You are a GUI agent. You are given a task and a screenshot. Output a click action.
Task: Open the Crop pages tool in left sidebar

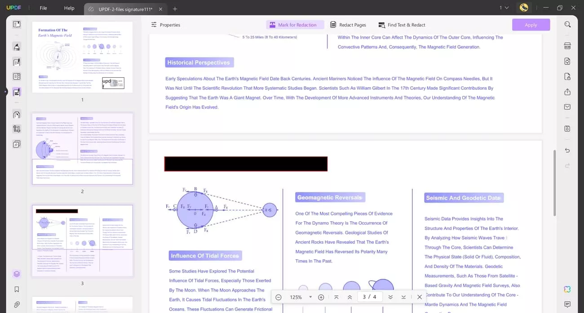(17, 129)
